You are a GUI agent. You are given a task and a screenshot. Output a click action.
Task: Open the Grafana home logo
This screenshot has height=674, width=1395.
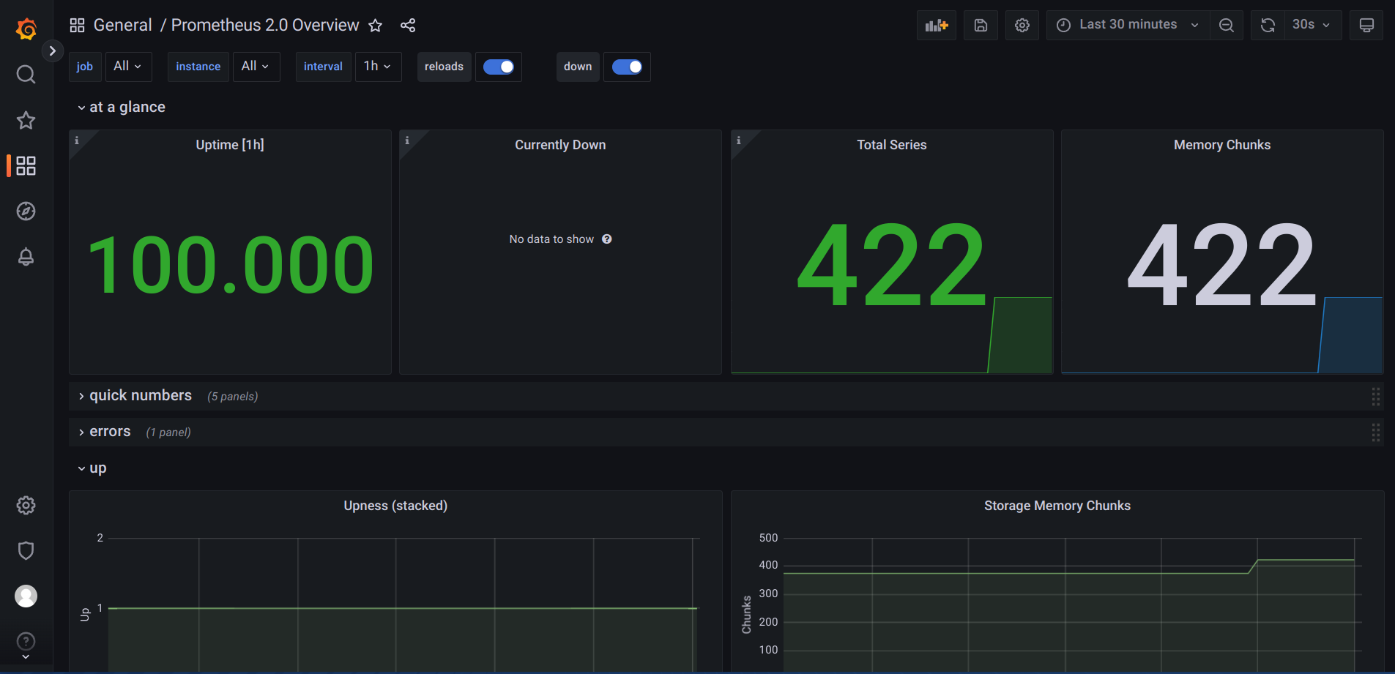(x=26, y=29)
